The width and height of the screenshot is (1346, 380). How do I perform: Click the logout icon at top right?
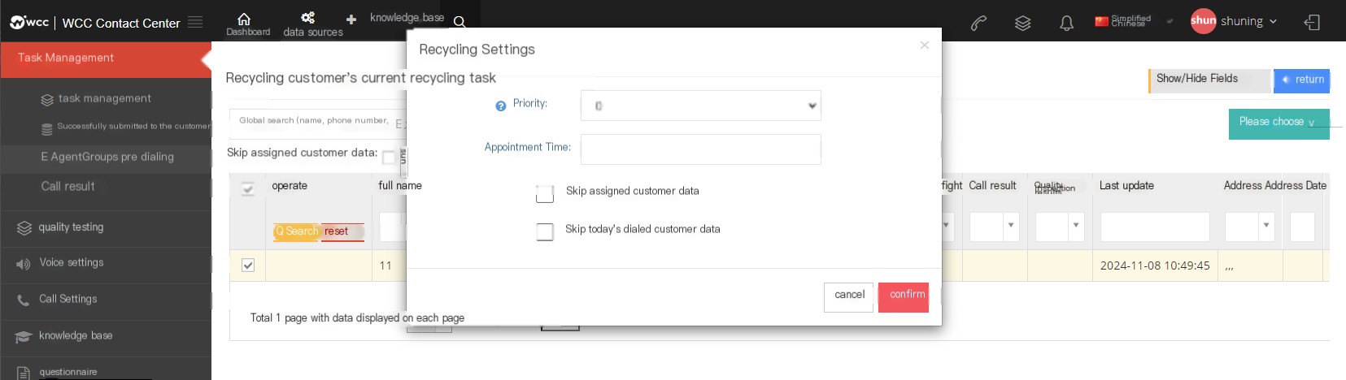pos(1312,23)
